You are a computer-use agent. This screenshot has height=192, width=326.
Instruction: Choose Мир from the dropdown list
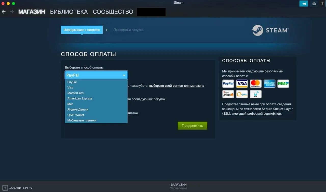tap(96, 104)
